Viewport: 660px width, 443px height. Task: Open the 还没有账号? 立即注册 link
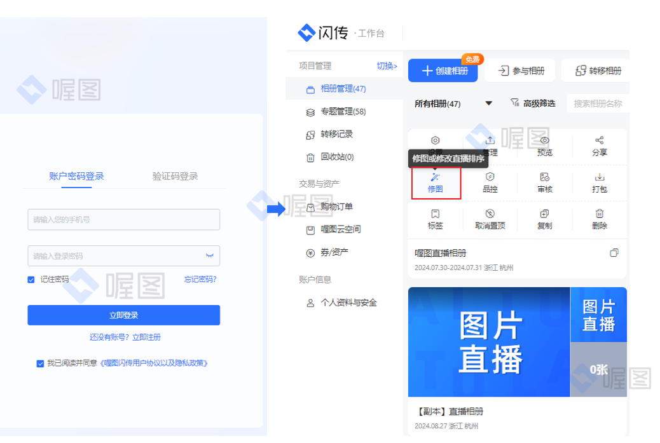(125, 337)
